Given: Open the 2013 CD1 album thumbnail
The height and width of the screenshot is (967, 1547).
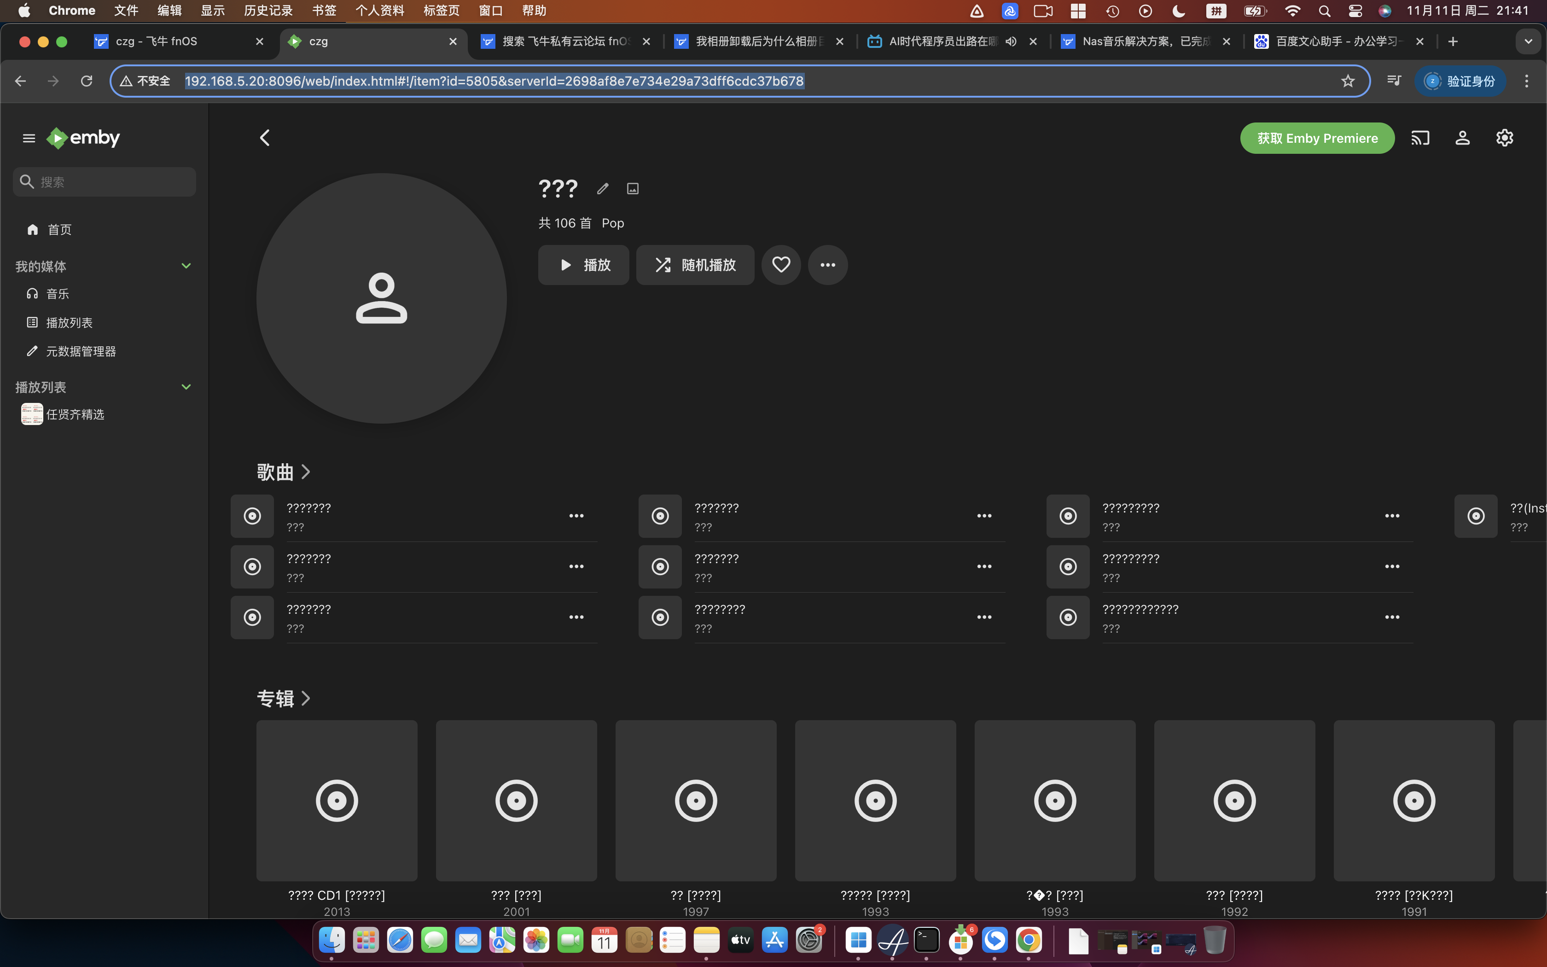Looking at the screenshot, I should coord(337,800).
